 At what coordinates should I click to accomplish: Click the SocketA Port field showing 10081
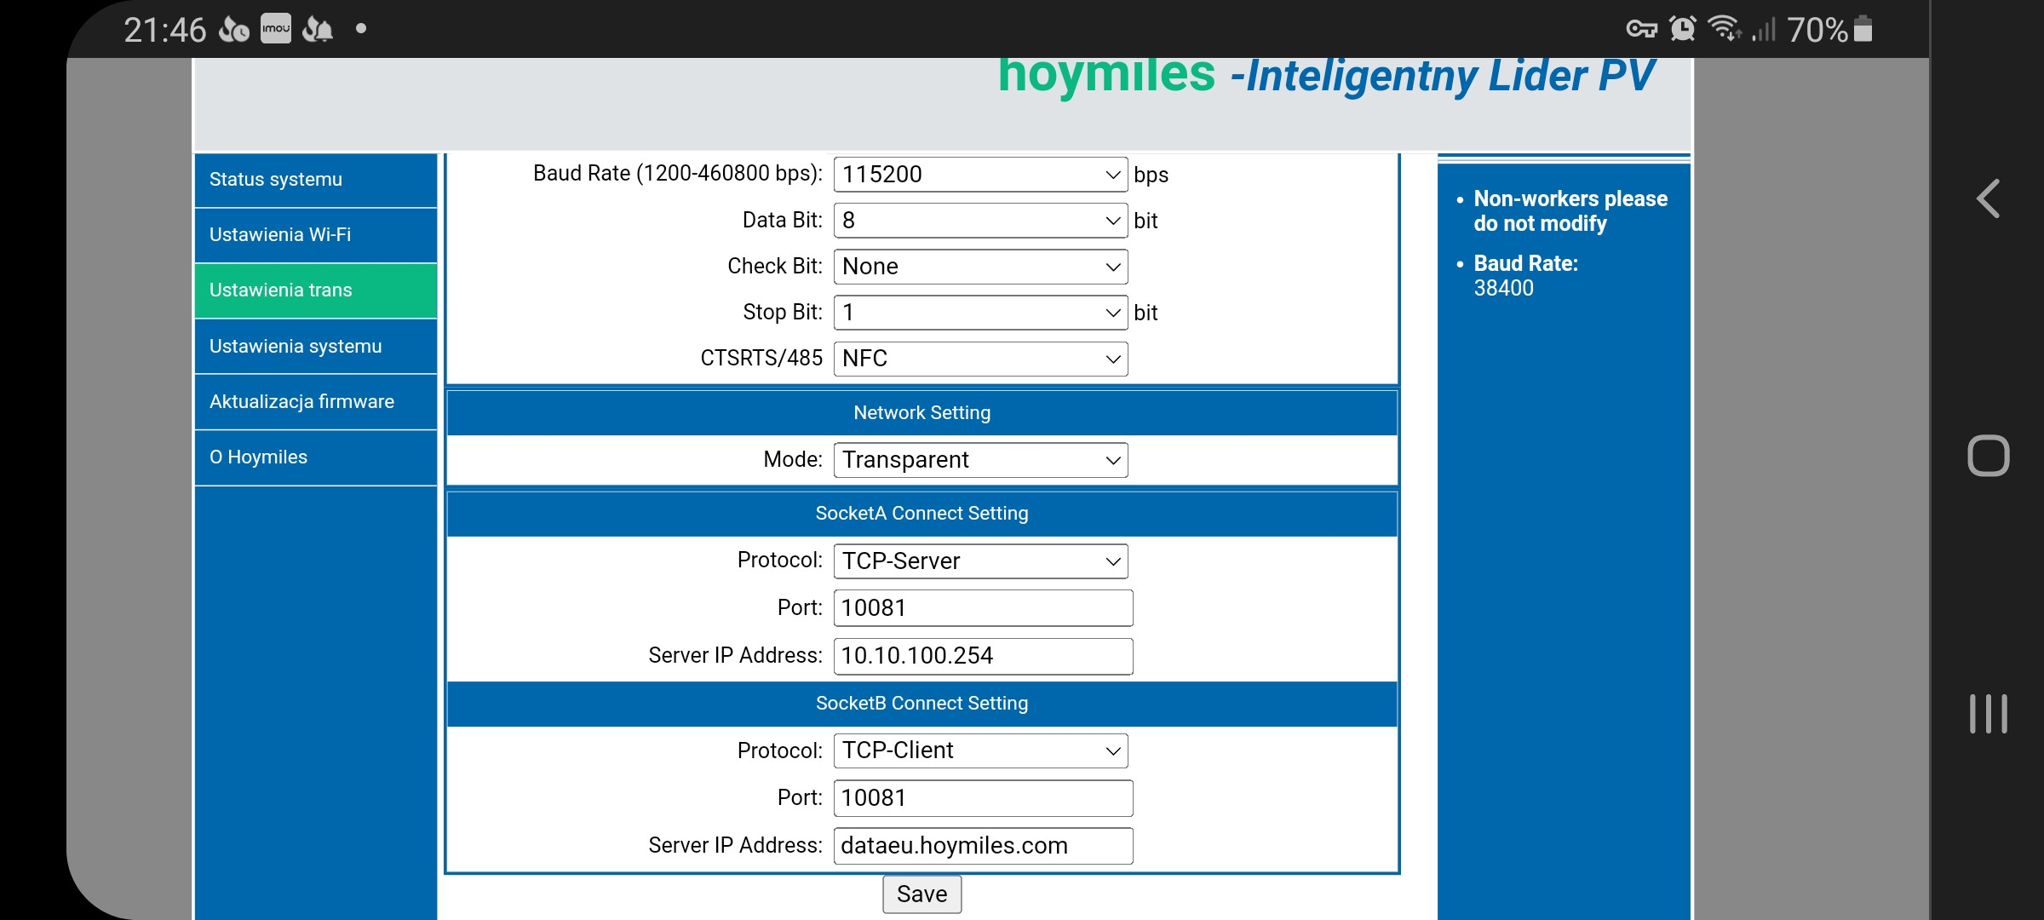pyautogui.click(x=982, y=607)
